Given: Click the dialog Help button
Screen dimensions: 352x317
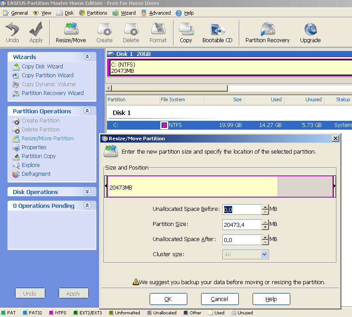Looking at the screenshot, I should 271,299.
